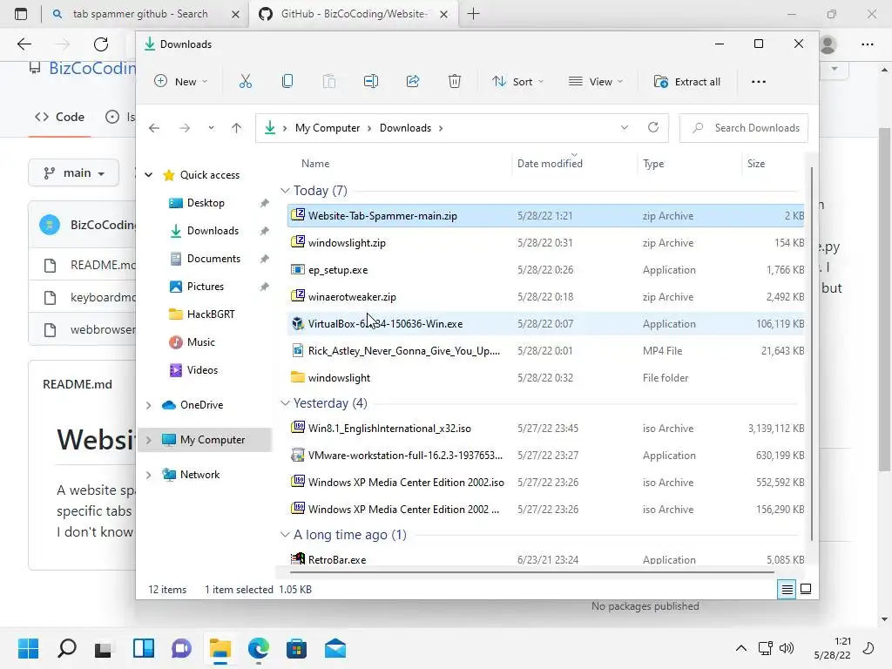Image resolution: width=892 pixels, height=669 pixels.
Task: Sort by Name column header
Action: point(315,163)
